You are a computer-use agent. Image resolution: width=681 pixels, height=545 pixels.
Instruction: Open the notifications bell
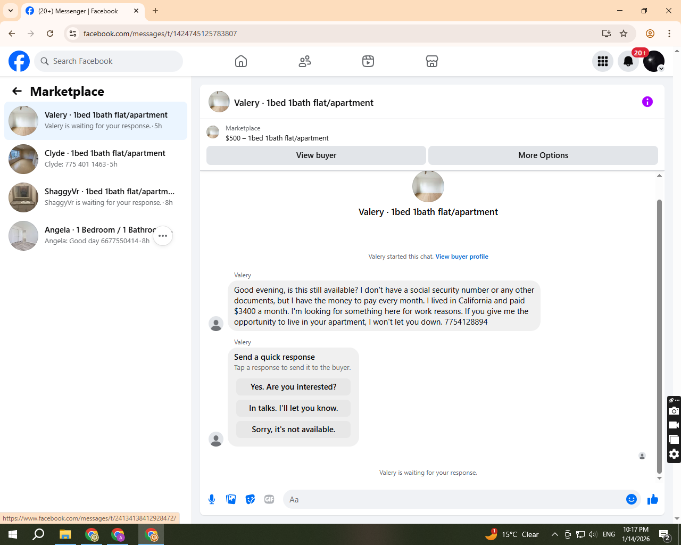click(x=628, y=61)
